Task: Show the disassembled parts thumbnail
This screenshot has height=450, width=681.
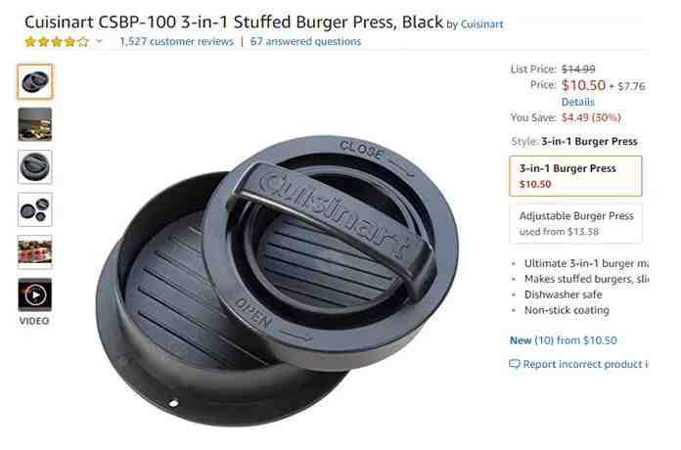Action: (35, 209)
